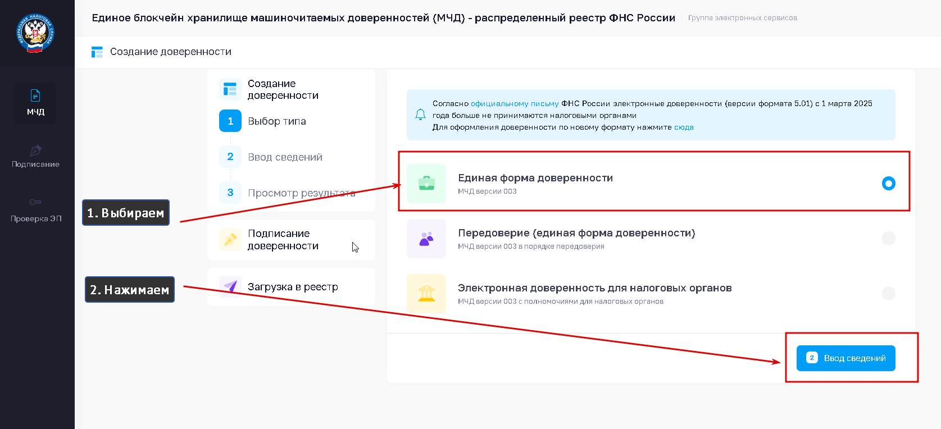This screenshot has height=429, width=941.
Task: Go to step 3 Просмотр результата
Action: pyautogui.click(x=287, y=193)
